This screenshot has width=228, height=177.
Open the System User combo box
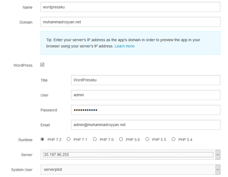(127, 169)
